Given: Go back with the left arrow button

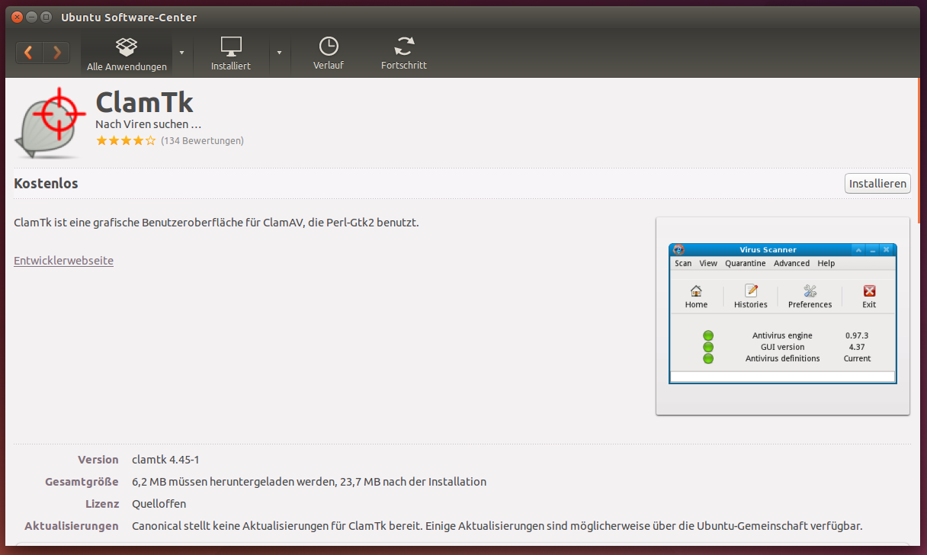Looking at the screenshot, I should (29, 53).
